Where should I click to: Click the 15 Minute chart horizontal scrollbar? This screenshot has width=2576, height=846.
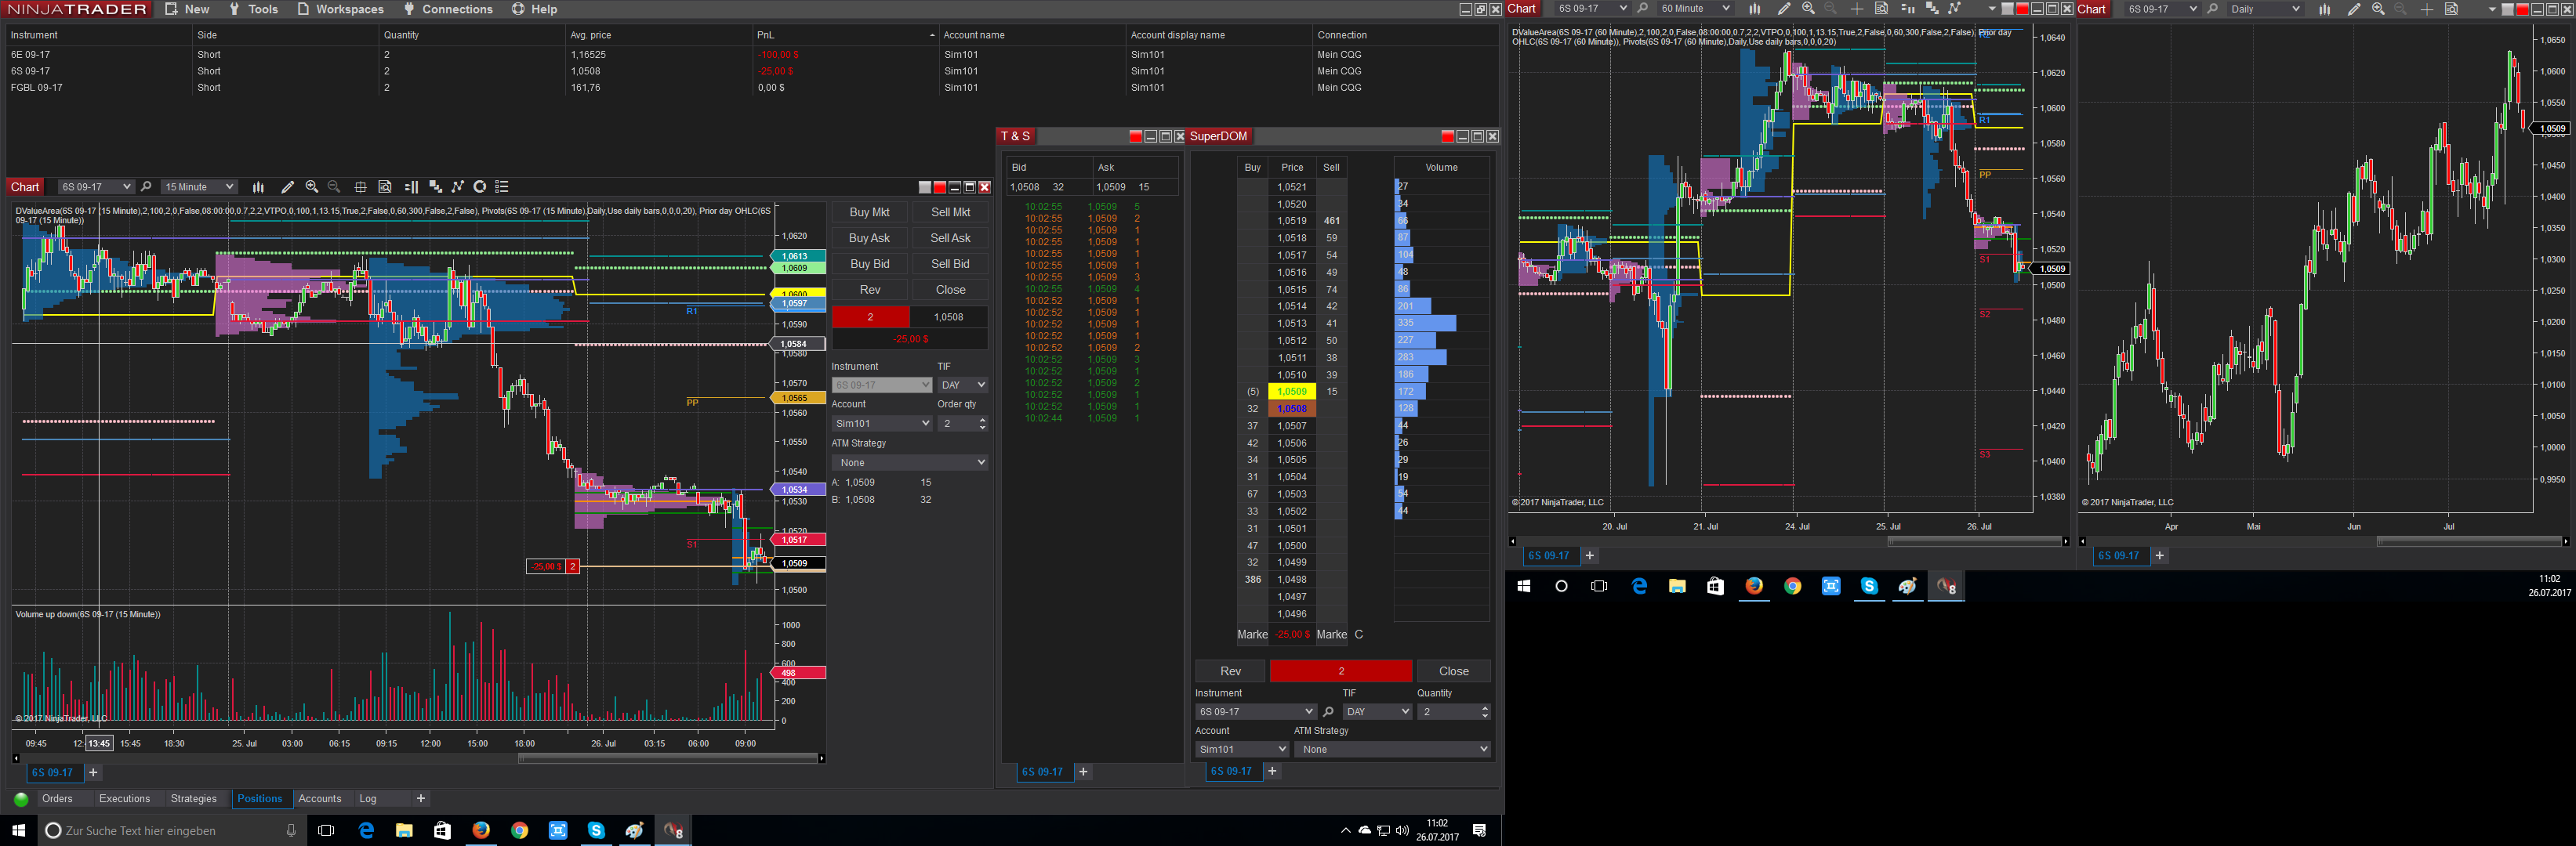pyautogui.click(x=668, y=759)
